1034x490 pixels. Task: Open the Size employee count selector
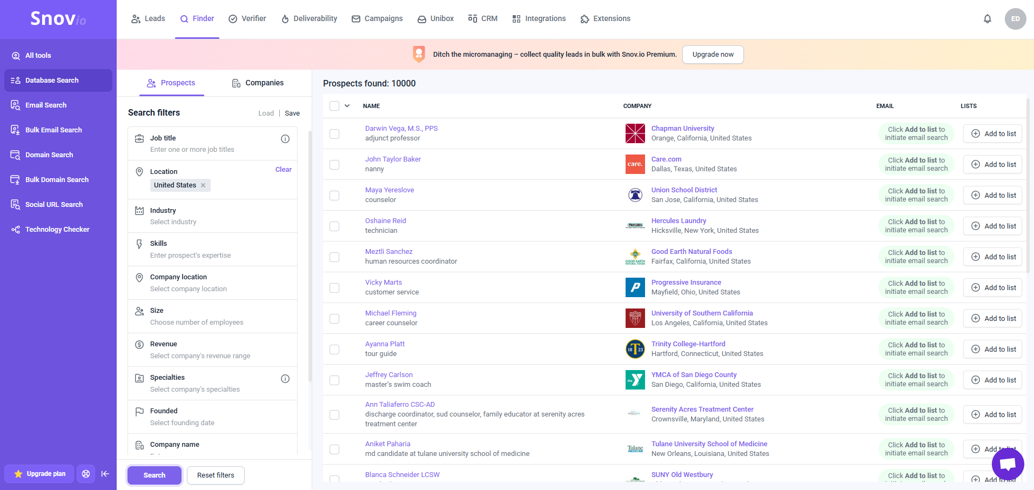point(212,316)
